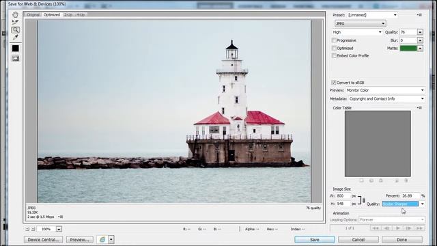The width and height of the screenshot is (437, 246).
Task: Click the lighthouse image preview
Action: (x=173, y=111)
